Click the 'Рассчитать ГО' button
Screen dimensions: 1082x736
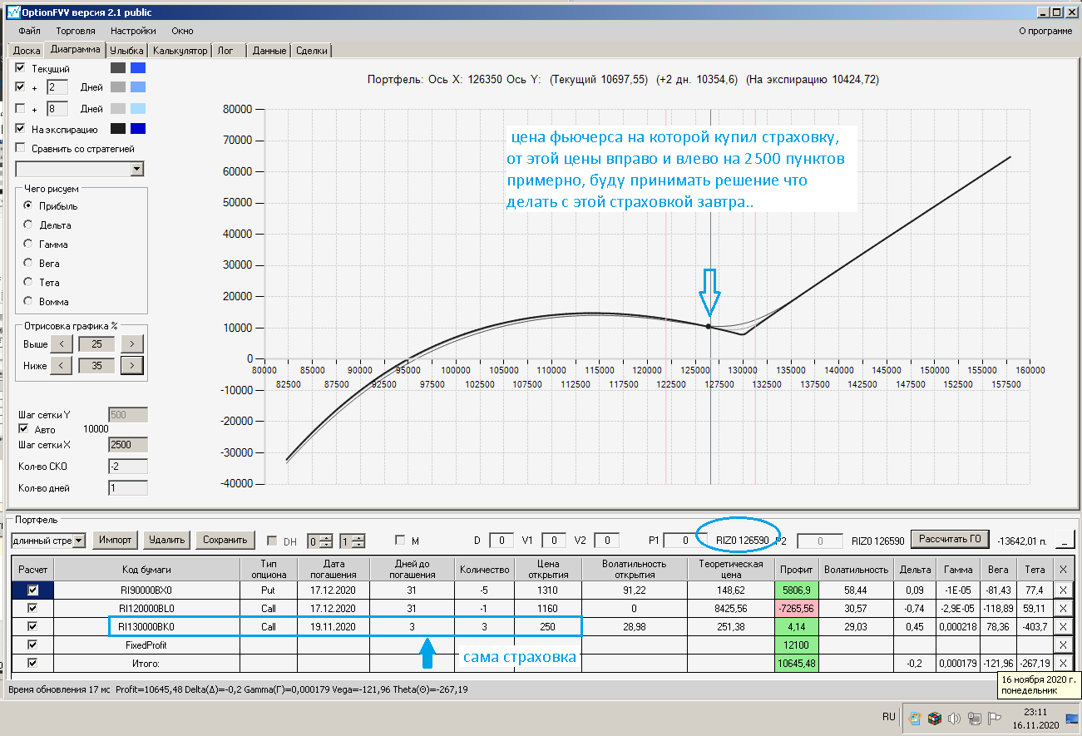click(x=950, y=539)
